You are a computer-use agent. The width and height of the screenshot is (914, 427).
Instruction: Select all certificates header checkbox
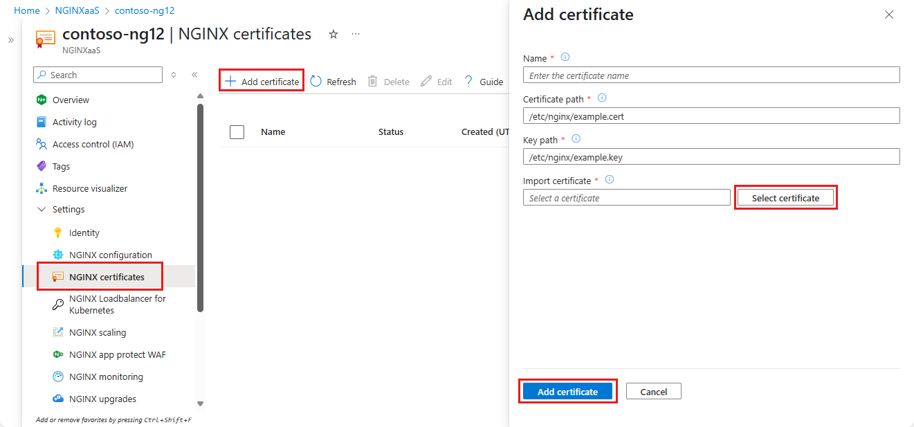(x=237, y=131)
